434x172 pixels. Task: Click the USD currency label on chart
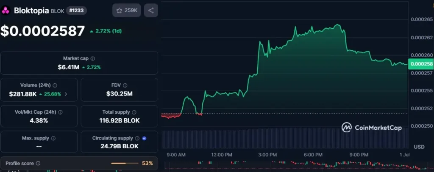(x=419, y=147)
